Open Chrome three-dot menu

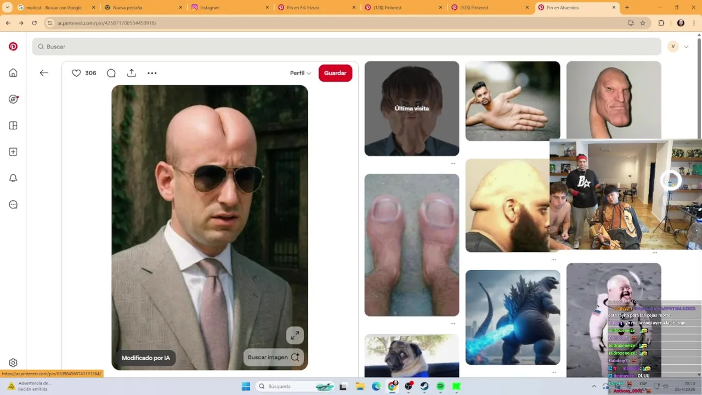694,23
